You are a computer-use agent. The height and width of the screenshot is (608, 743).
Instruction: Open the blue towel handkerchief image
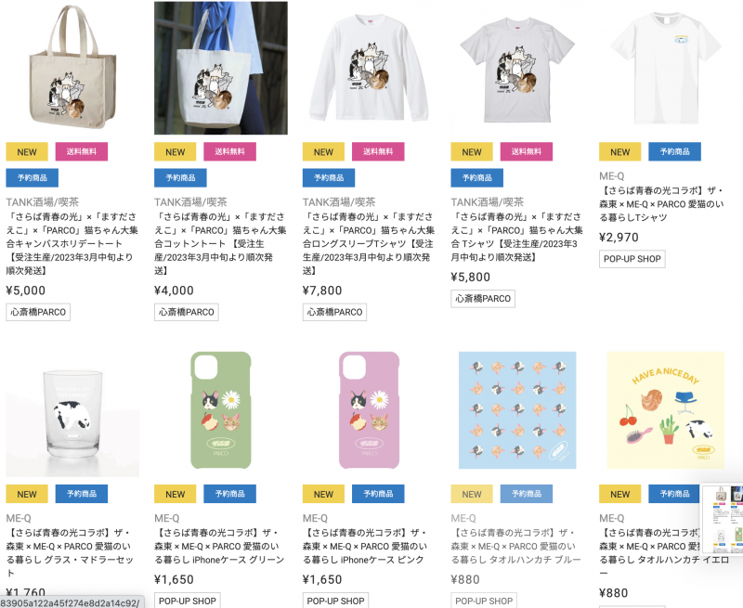(517, 410)
